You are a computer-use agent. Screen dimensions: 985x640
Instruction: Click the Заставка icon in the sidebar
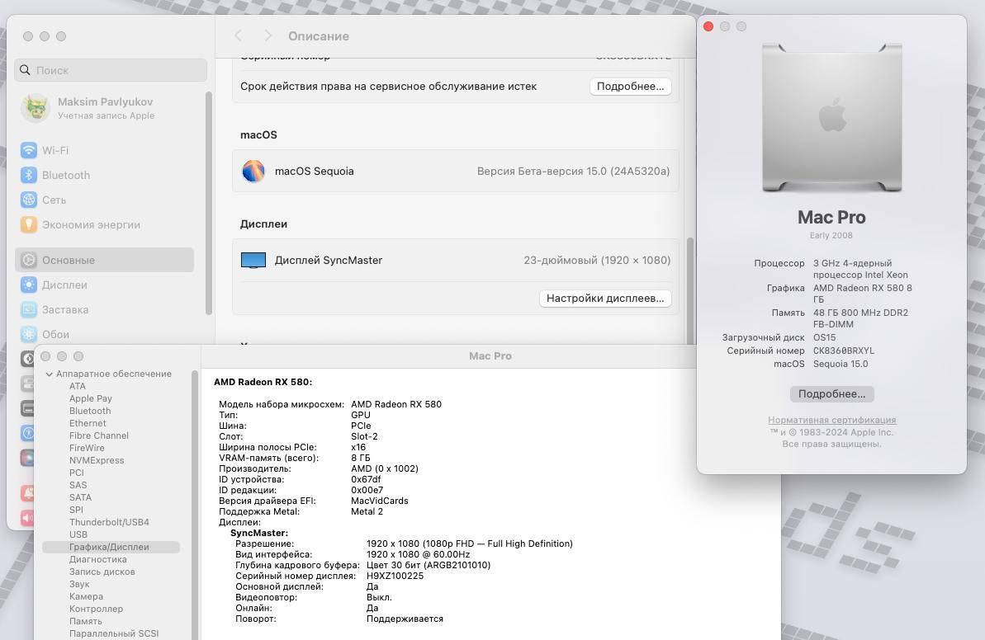click(29, 309)
